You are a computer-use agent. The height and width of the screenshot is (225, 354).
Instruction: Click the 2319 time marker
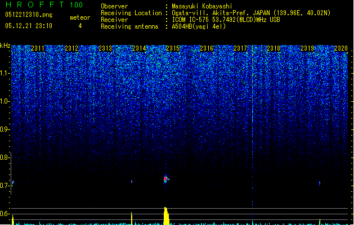click(x=307, y=48)
